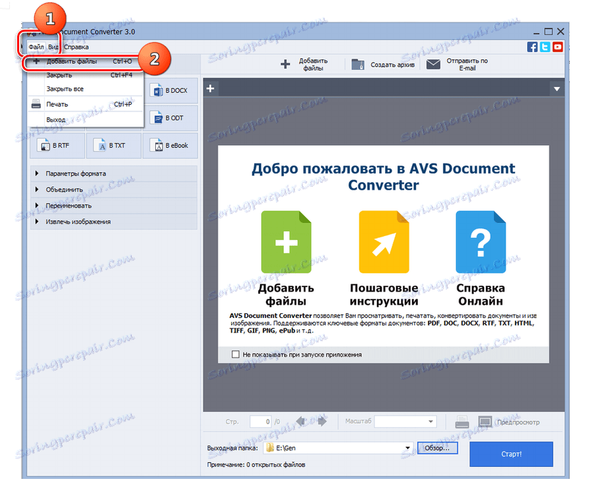Open the Выходная папка path dropdown
Viewport: 591px width, 500px height.
[x=407, y=448]
